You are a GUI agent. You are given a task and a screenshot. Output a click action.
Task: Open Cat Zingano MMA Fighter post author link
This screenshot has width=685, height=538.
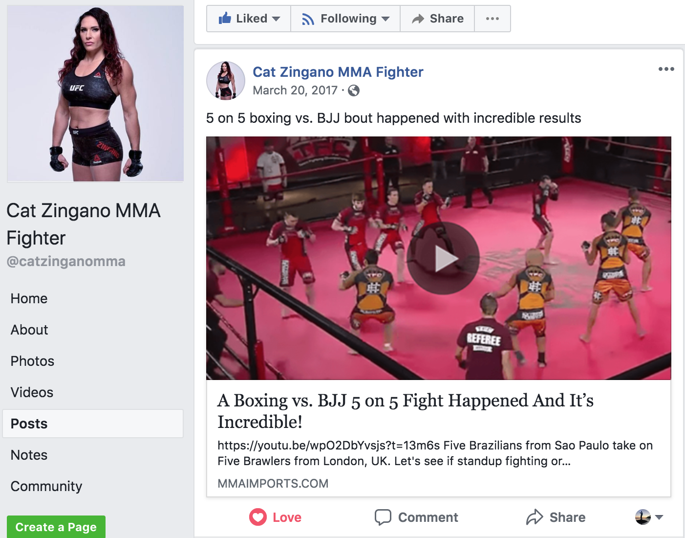coord(338,72)
